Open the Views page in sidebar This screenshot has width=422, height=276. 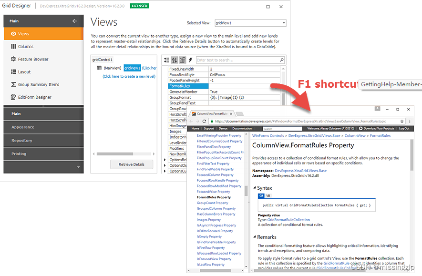click(x=43, y=34)
